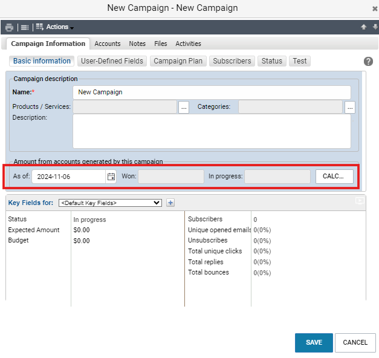Click the list view icon in toolbar
379x358 pixels.
25,27
